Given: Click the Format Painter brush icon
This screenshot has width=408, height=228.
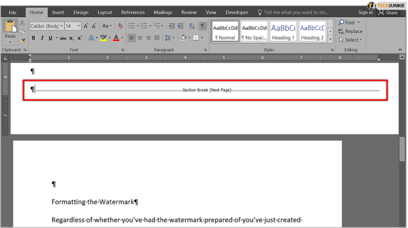Looking at the screenshot, I should click(x=23, y=40).
